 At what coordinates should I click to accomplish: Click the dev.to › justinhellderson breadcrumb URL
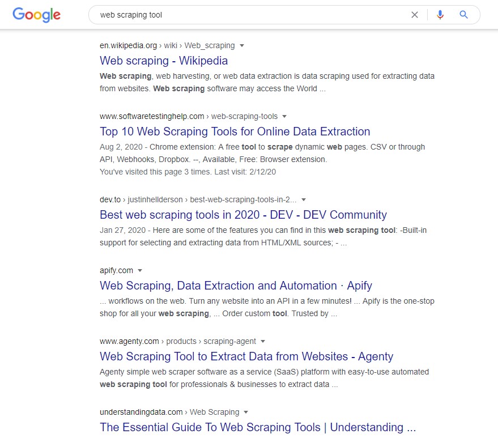pyautogui.click(x=198, y=200)
